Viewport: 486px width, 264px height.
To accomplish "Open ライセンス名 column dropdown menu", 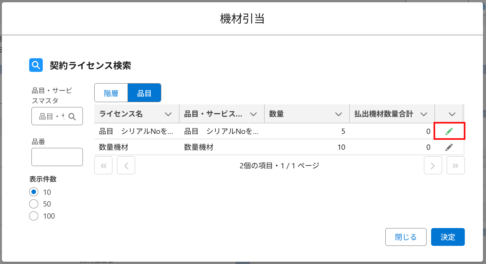I will point(168,114).
